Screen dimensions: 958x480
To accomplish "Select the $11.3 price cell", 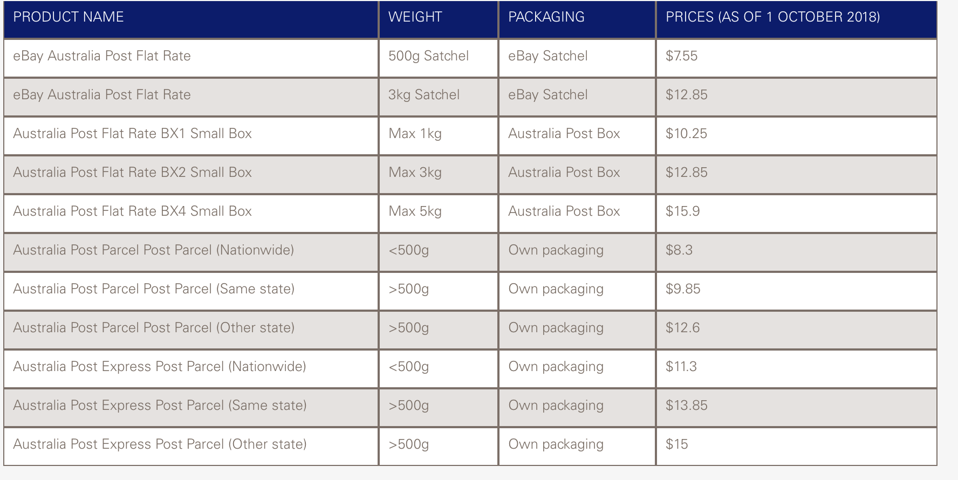I will (x=681, y=367).
